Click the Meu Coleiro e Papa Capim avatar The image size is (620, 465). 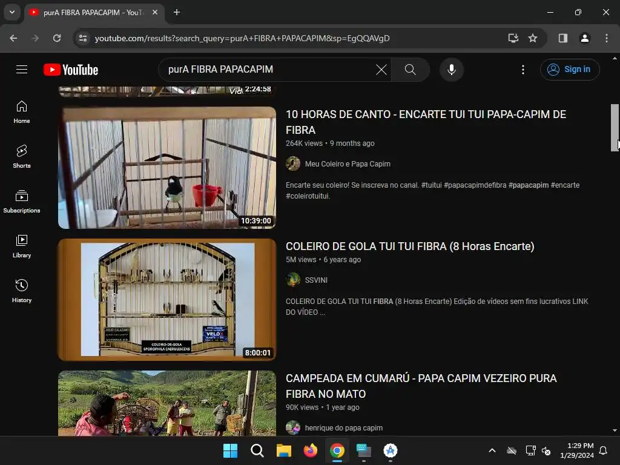293,163
